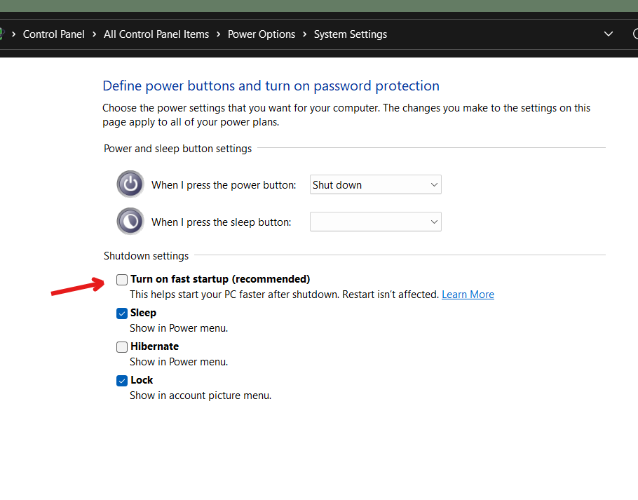The height and width of the screenshot is (500, 638).
Task: Expand chevron after All Control Panel Items
Action: pos(219,34)
